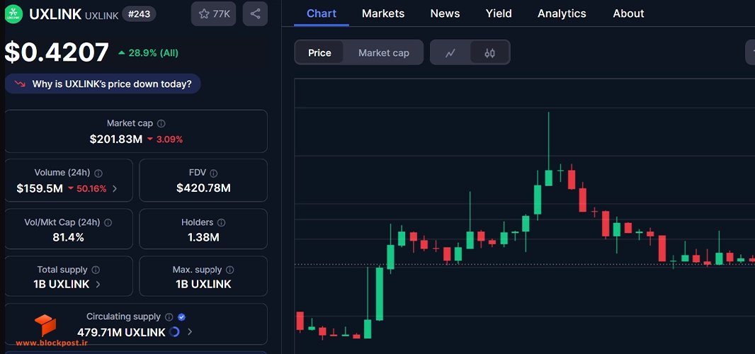The width and height of the screenshot is (755, 354).
Task: Click the verified checkmark badge by Circulating supply
Action: pos(181,317)
